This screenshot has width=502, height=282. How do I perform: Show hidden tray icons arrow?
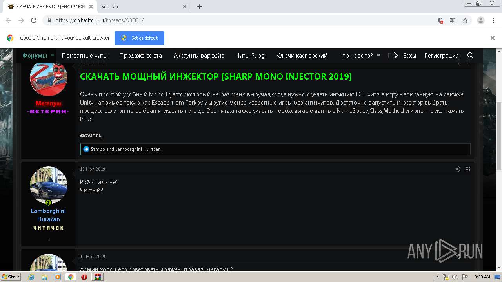pos(437,277)
